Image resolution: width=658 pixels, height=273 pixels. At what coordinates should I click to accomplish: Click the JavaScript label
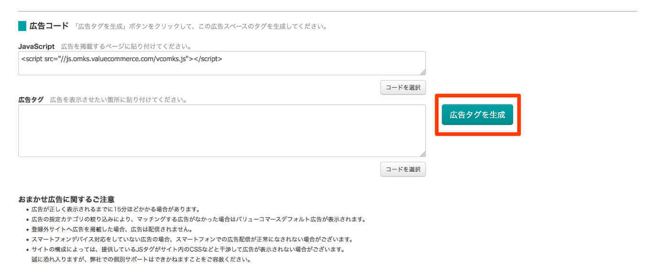(36, 46)
